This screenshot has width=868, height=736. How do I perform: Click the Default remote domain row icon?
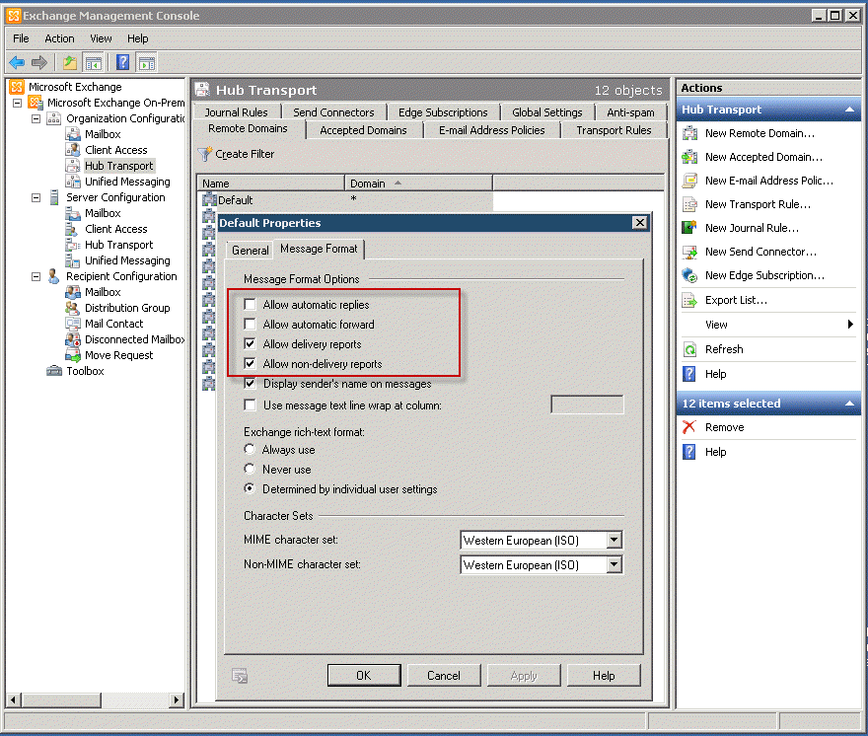click(x=209, y=199)
